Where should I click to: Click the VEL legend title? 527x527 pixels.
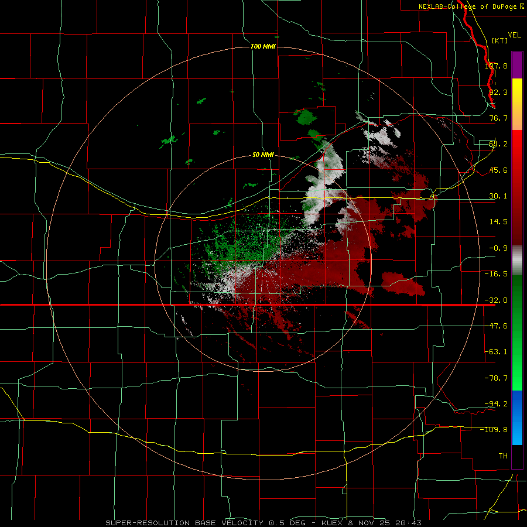click(x=514, y=35)
